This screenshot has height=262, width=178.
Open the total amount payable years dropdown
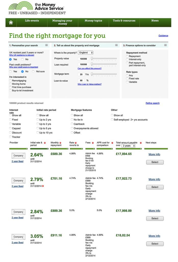(x=128, y=146)
